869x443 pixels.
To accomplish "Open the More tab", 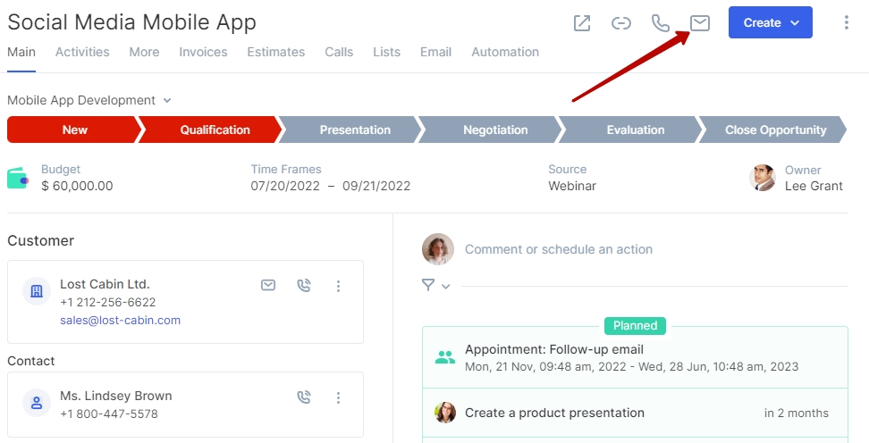I will tap(144, 52).
